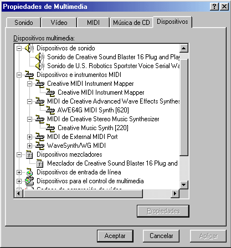Click the Aceptar button
231x248 pixels.
click(115, 236)
